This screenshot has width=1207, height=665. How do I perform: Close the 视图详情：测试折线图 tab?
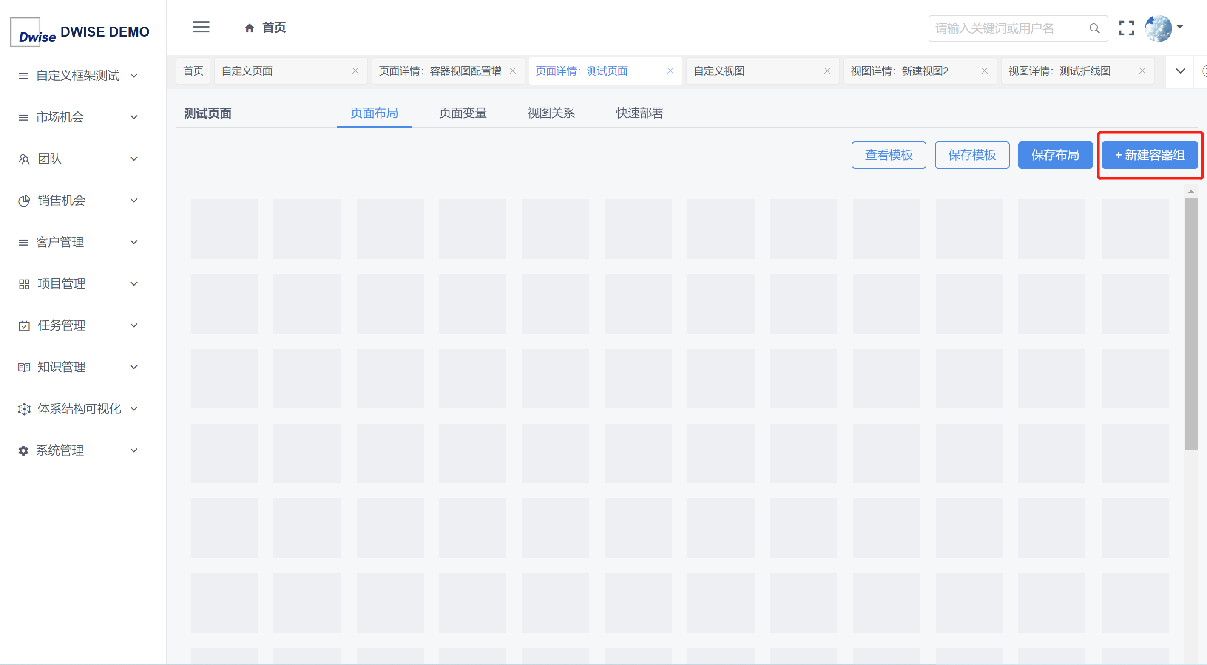point(1142,71)
